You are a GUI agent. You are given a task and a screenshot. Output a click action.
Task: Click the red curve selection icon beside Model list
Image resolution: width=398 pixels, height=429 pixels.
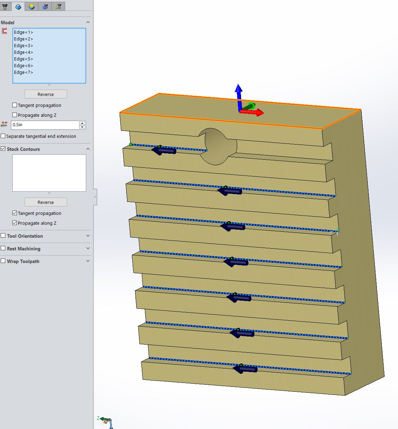click(x=5, y=31)
